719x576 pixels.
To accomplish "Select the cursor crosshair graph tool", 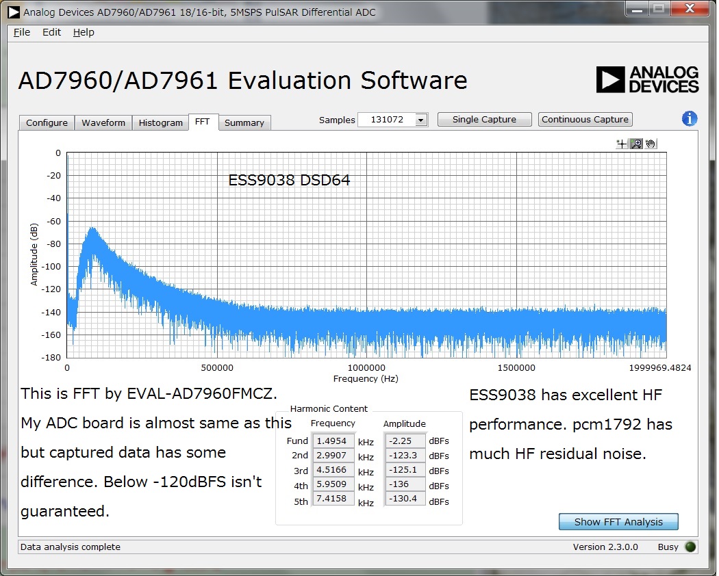I will click(622, 144).
